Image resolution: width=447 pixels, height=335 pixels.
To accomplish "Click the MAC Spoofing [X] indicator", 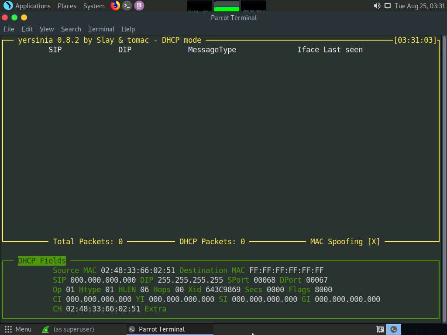I will (345, 242).
